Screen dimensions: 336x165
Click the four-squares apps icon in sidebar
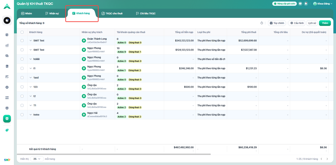click(x=7, y=98)
